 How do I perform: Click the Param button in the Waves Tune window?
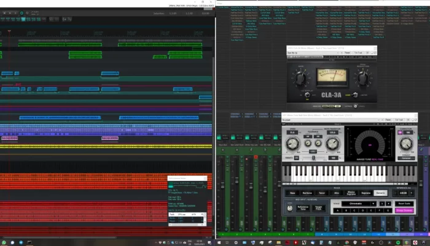pyautogui.click(x=388, y=120)
